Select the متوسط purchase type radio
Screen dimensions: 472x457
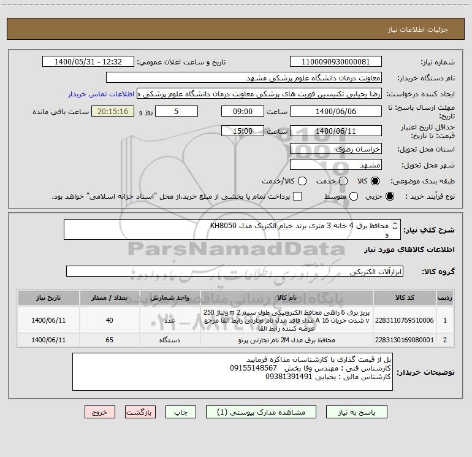click(x=354, y=196)
